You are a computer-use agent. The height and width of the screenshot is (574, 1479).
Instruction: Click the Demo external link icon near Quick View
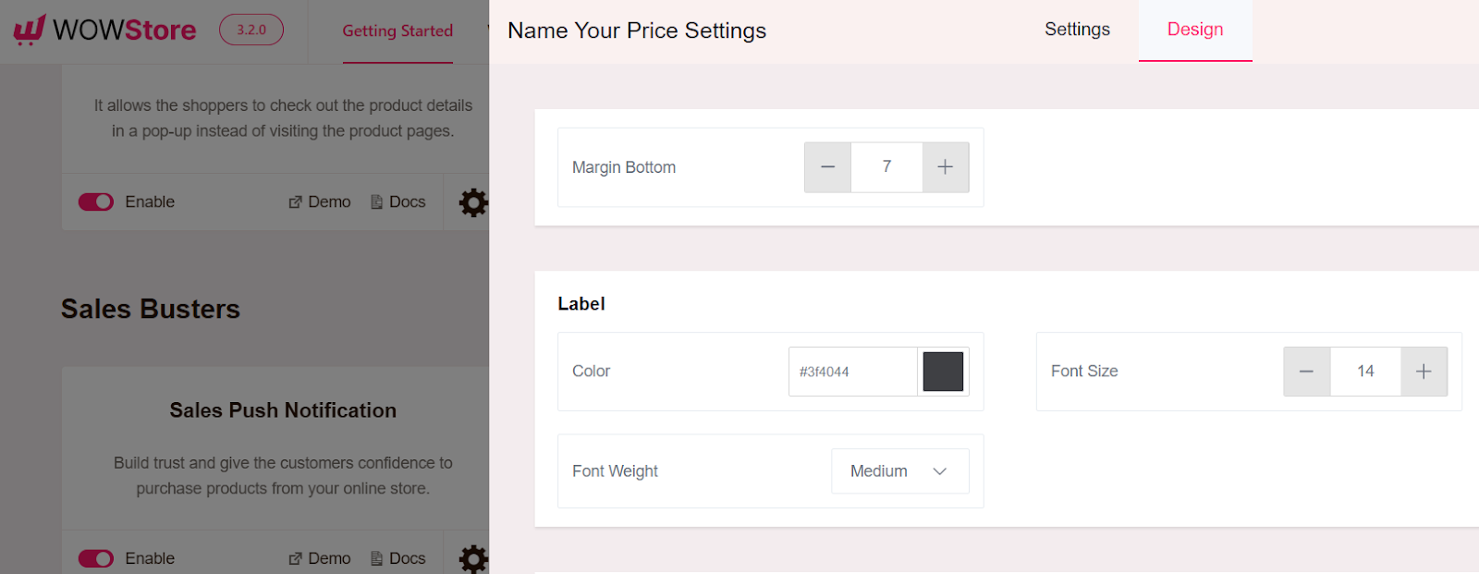[296, 202]
